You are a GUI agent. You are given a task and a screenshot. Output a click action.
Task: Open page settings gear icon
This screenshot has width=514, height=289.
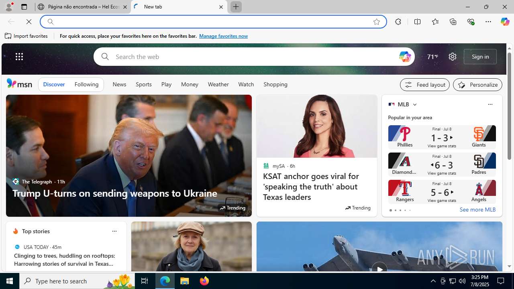click(x=453, y=57)
